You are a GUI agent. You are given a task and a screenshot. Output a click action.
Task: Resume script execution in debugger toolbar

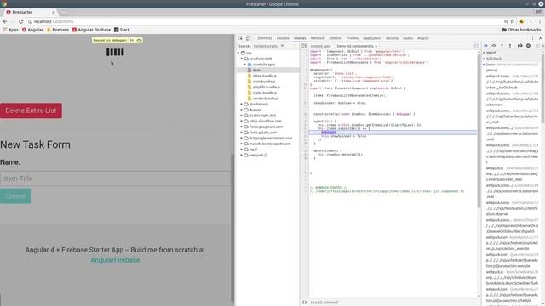(486, 46)
